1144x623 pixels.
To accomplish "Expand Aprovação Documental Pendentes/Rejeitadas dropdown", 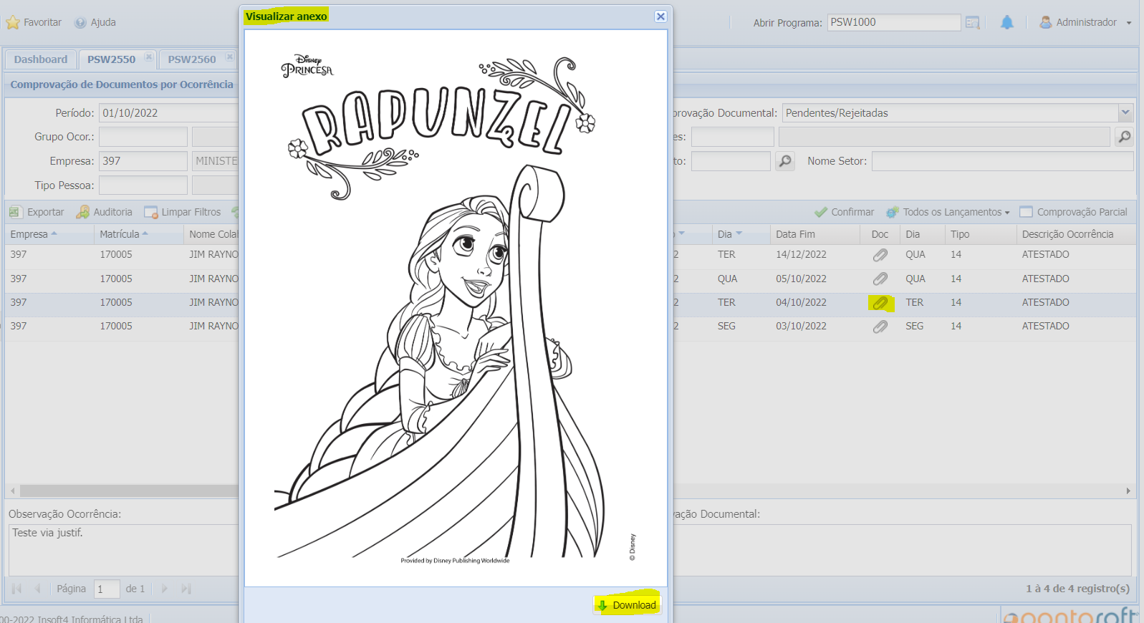I will [1125, 112].
